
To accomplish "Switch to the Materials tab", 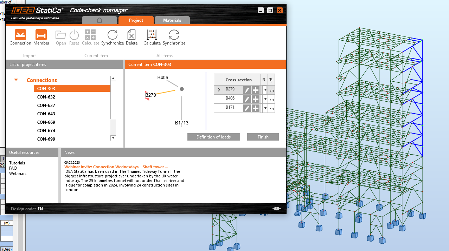I will (172, 20).
